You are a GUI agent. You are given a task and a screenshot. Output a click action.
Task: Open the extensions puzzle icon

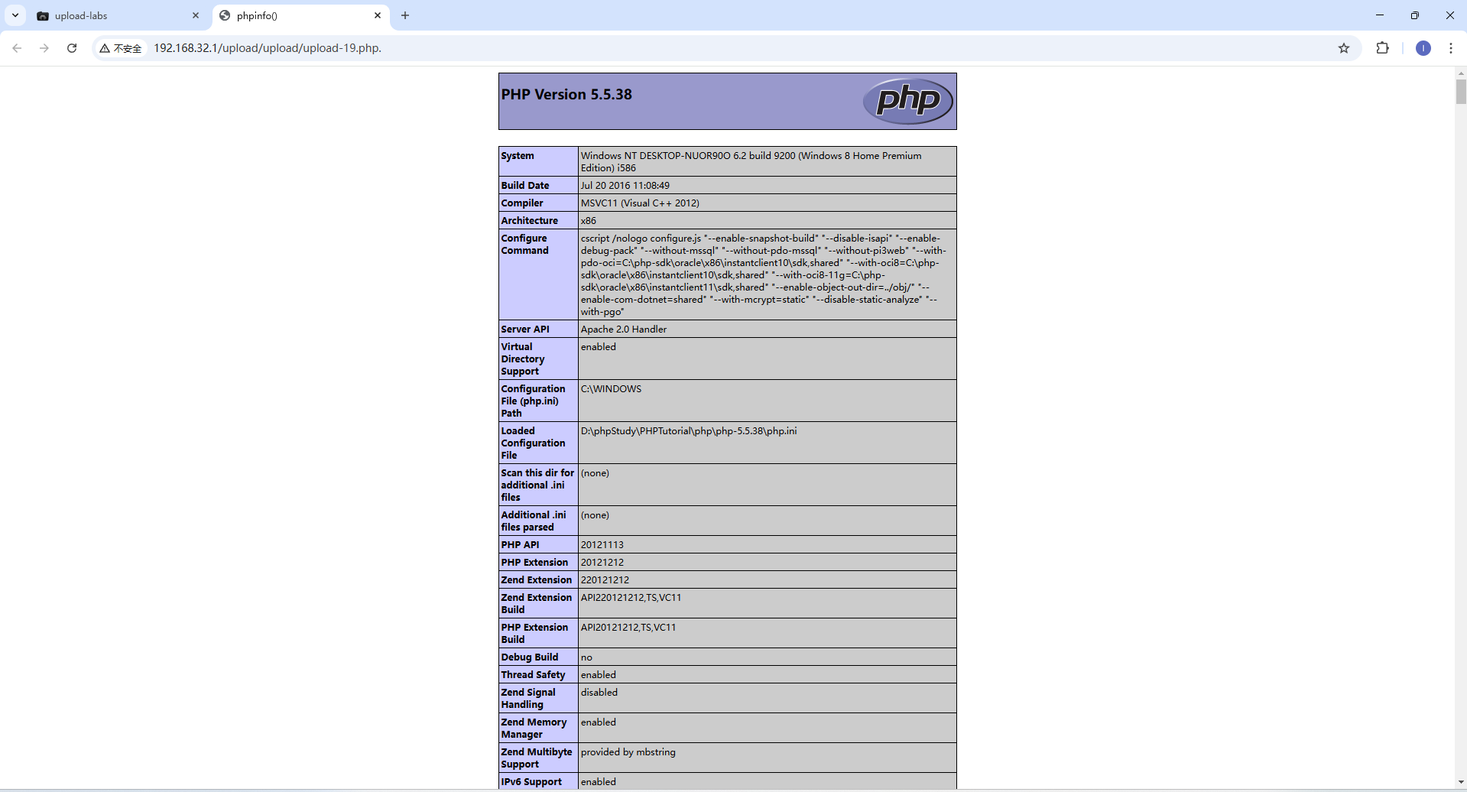point(1382,48)
